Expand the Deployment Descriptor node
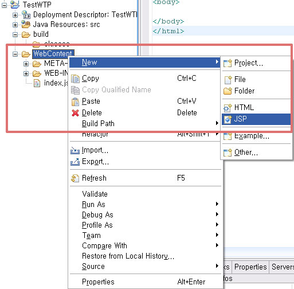This screenshot has height=289, width=294. click(15, 15)
